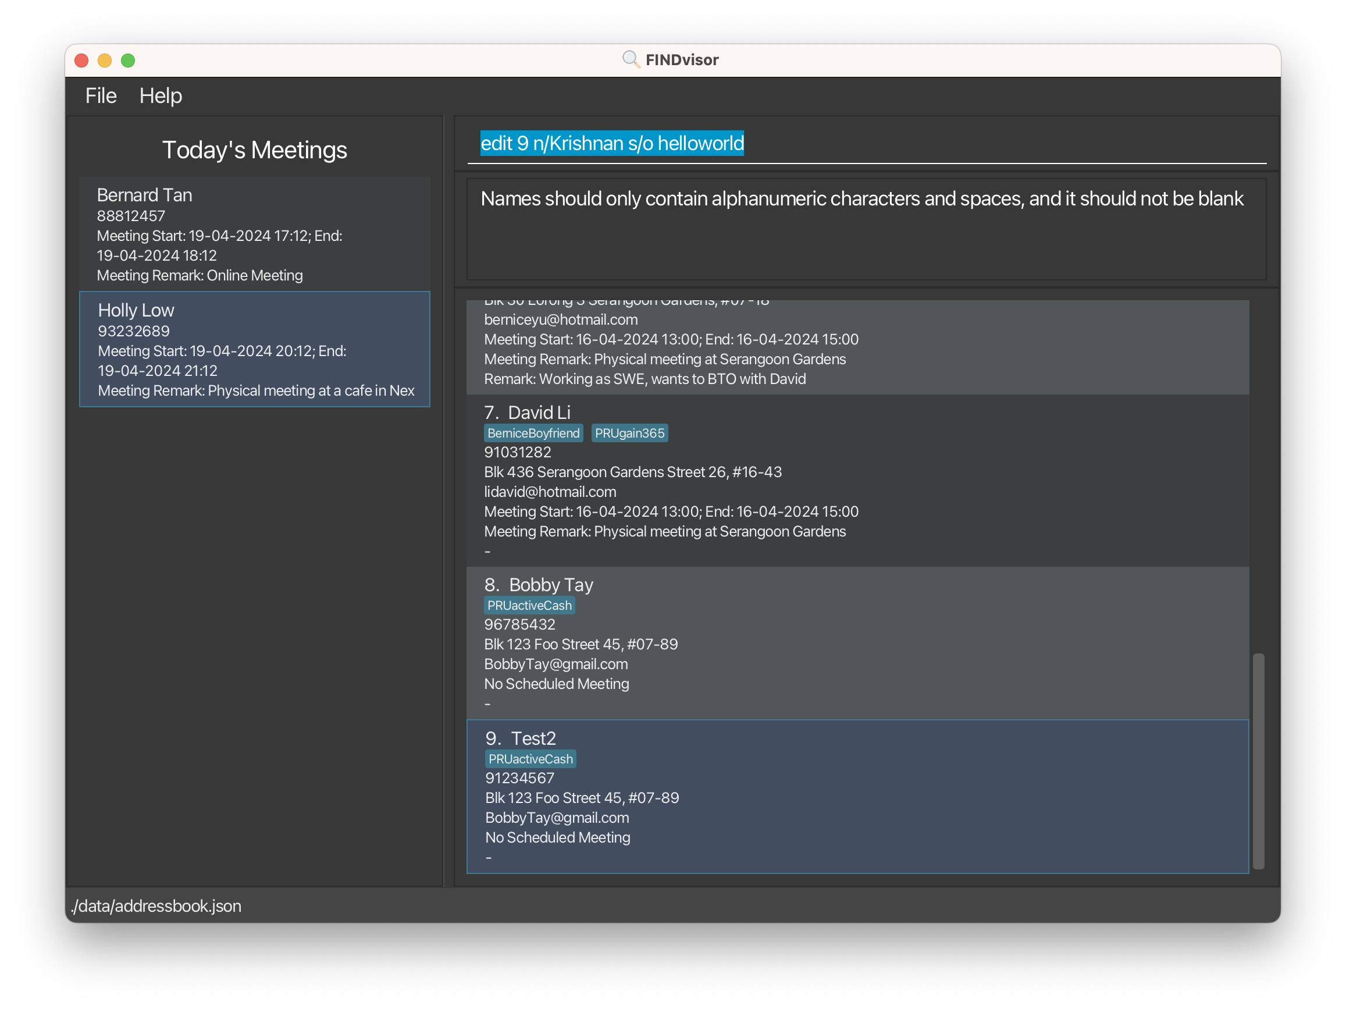Screen dimensions: 1346x1009
Task: Click the addressbook.json file path in status bar
Action: pyautogui.click(x=156, y=906)
